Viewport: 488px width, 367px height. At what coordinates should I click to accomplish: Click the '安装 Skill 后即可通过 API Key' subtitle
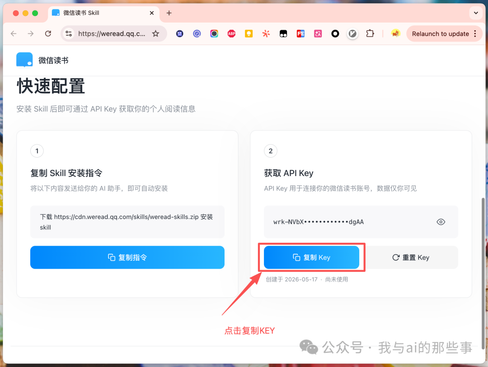click(x=106, y=109)
